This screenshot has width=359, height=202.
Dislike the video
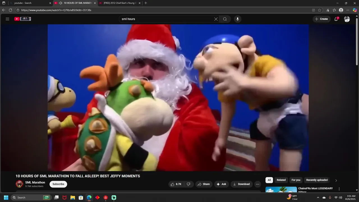(x=188, y=184)
